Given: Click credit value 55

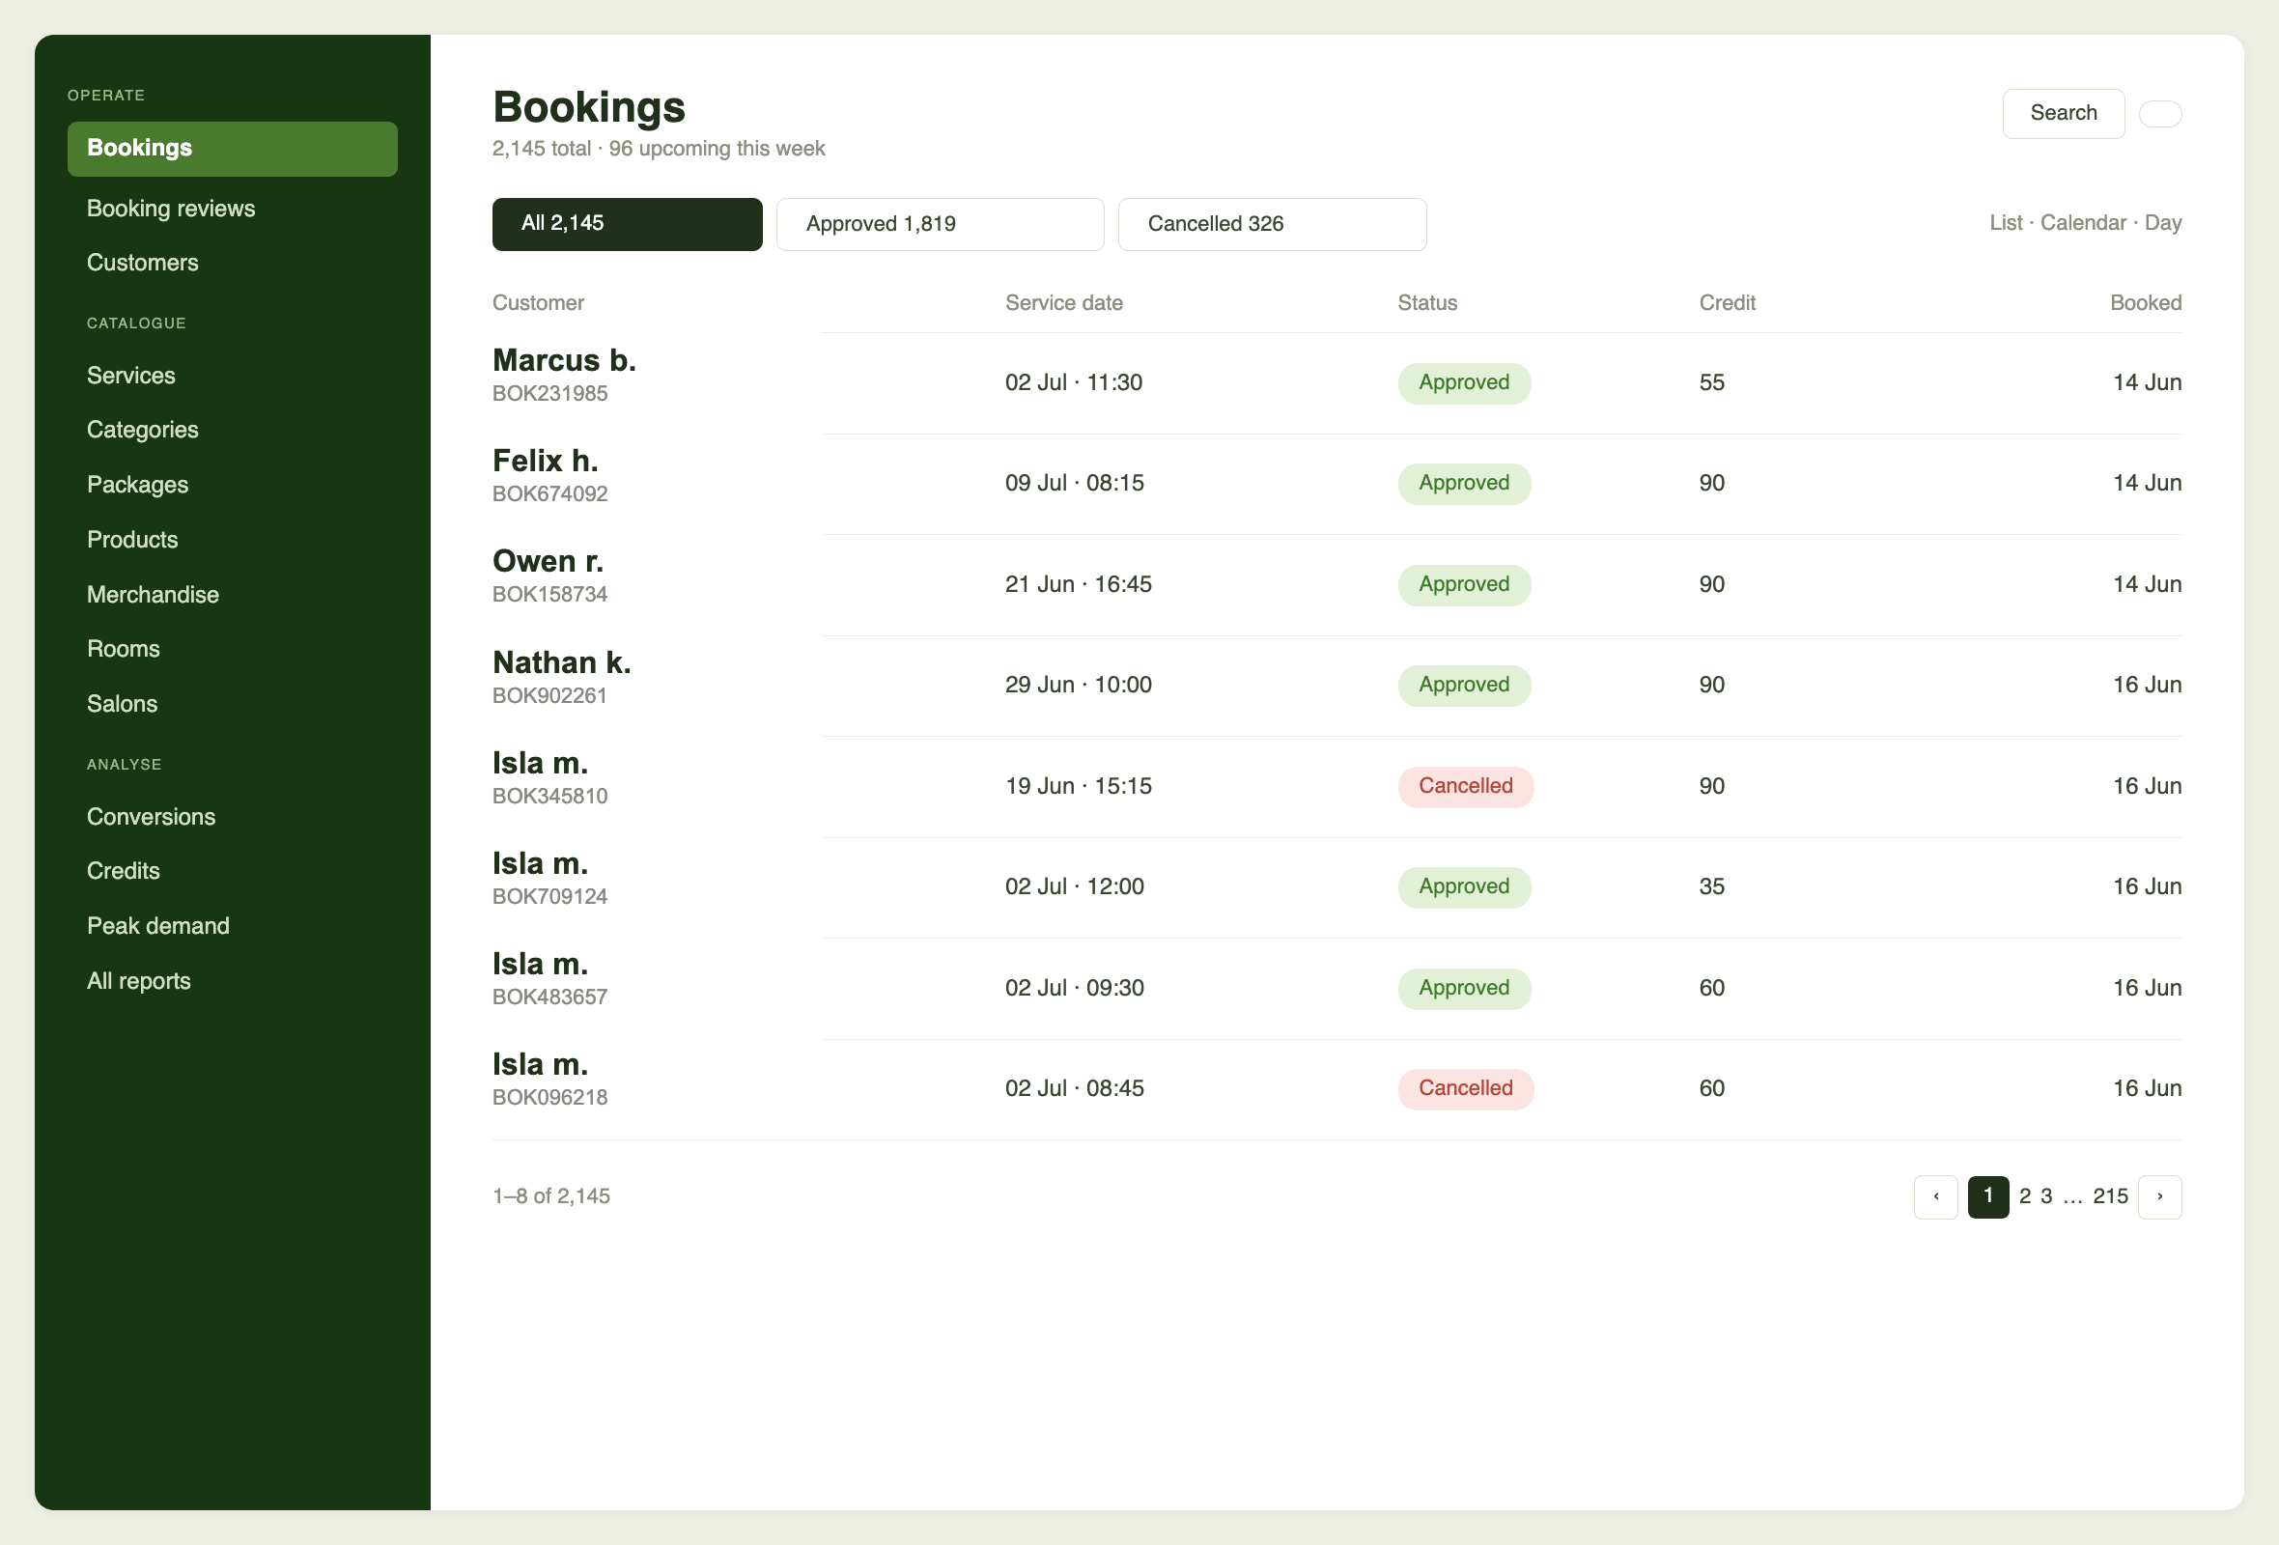Looking at the screenshot, I should point(1711,383).
